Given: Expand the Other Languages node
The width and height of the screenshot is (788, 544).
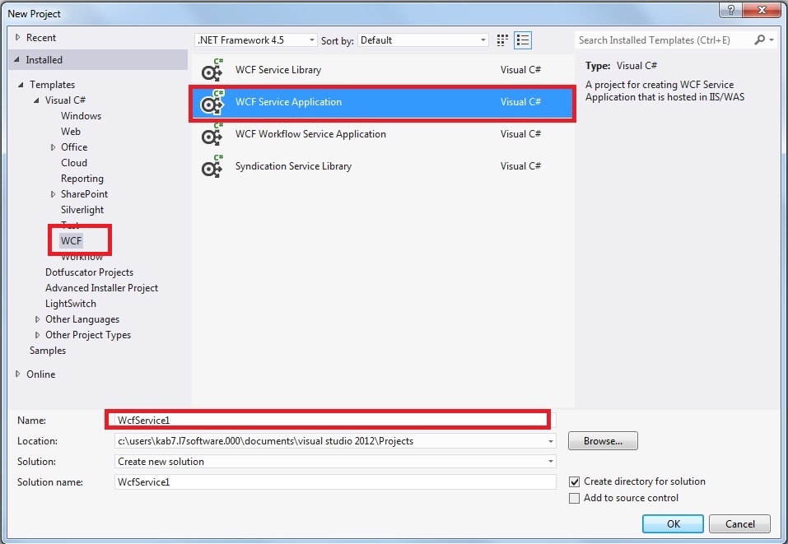Looking at the screenshot, I should (x=37, y=319).
